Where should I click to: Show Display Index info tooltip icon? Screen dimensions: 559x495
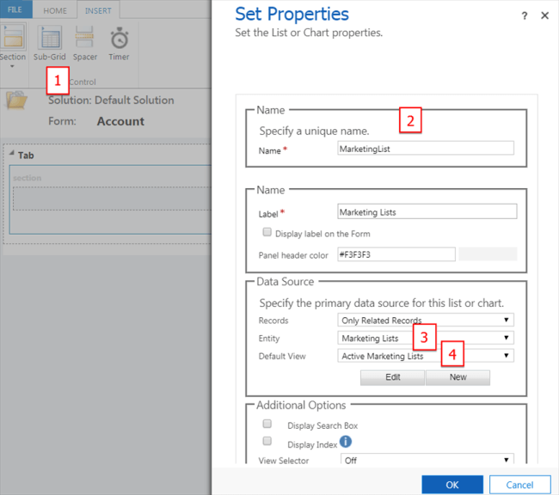point(345,442)
